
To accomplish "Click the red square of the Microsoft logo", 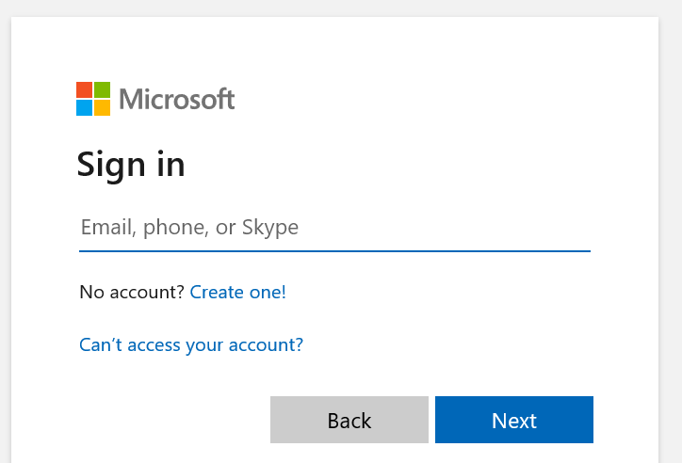I will click(84, 89).
